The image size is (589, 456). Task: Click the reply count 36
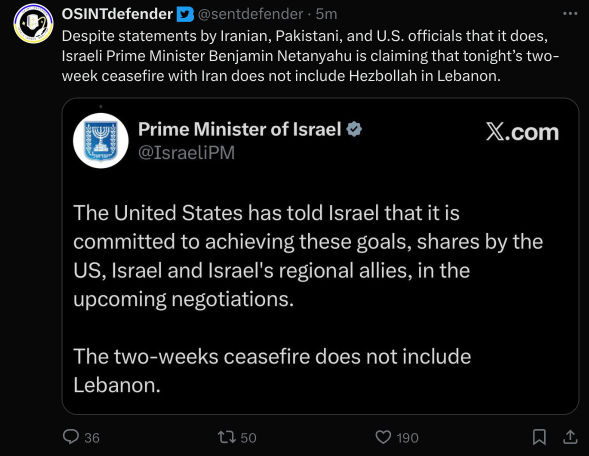coord(92,438)
